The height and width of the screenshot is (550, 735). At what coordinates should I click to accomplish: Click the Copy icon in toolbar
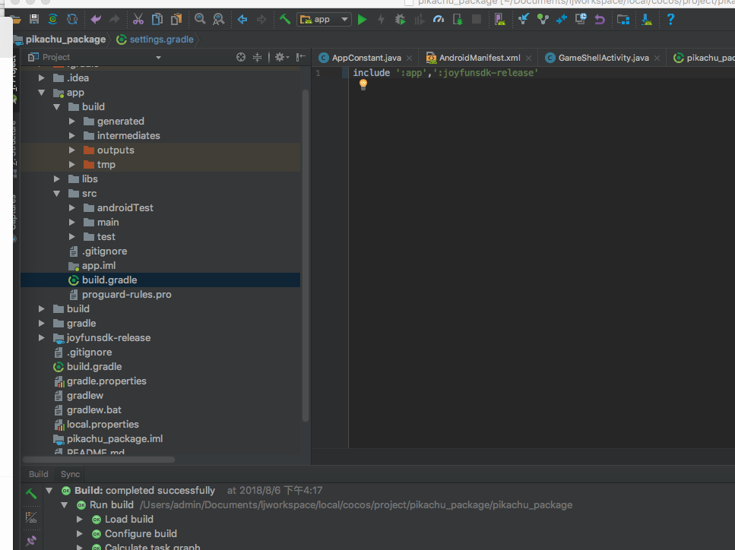[x=157, y=19]
